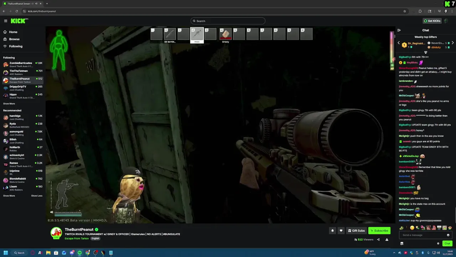The image size is (456, 257).
Task: Open a new browser tab
Action: click(47, 4)
